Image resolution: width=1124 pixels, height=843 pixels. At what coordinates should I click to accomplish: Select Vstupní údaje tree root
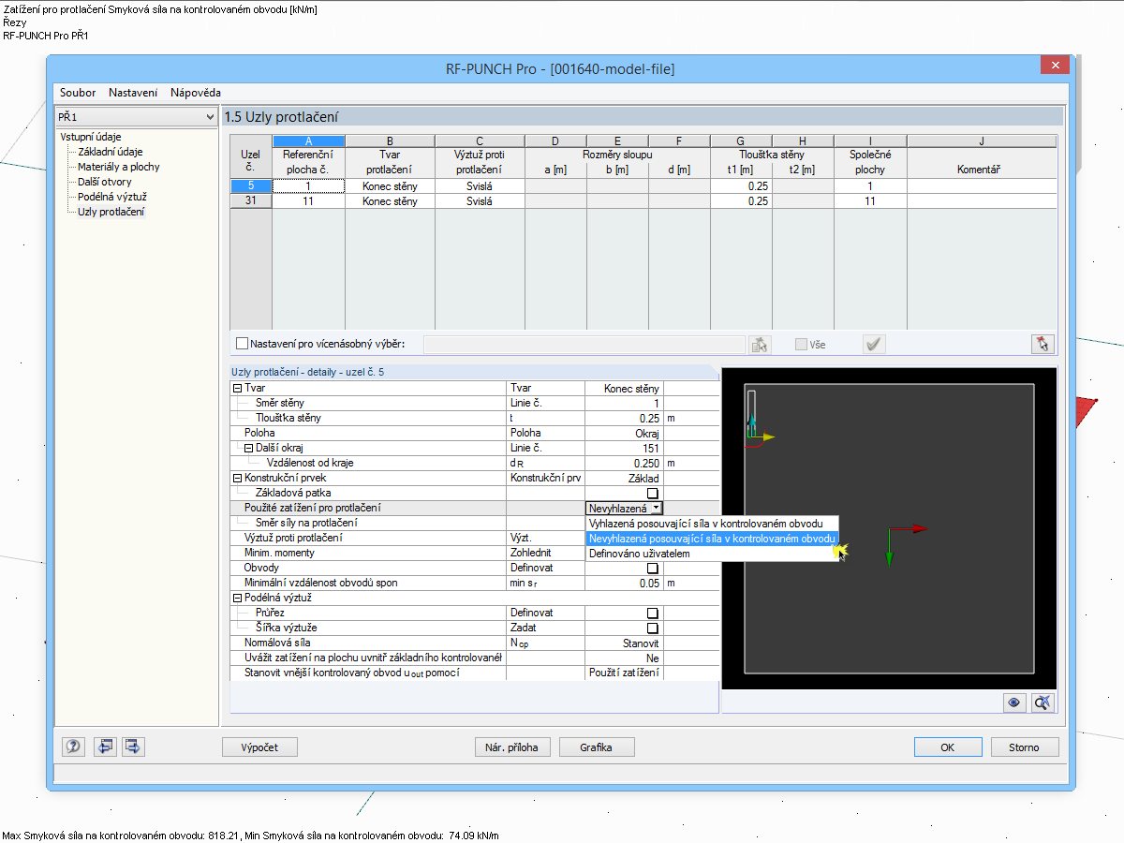tap(91, 137)
